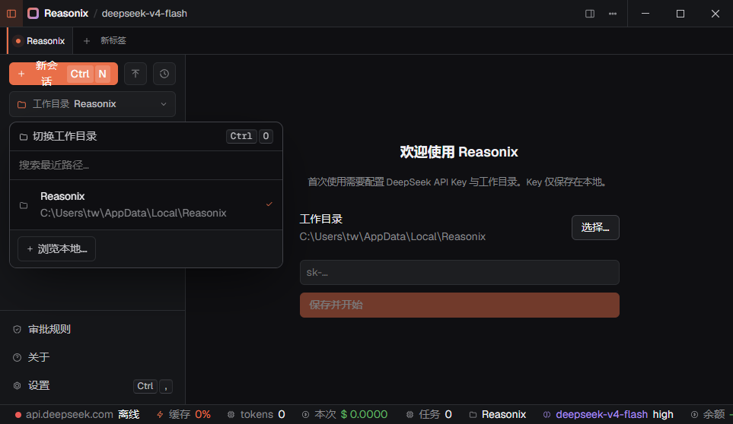Select the Reasonix recent path entry

pos(146,204)
